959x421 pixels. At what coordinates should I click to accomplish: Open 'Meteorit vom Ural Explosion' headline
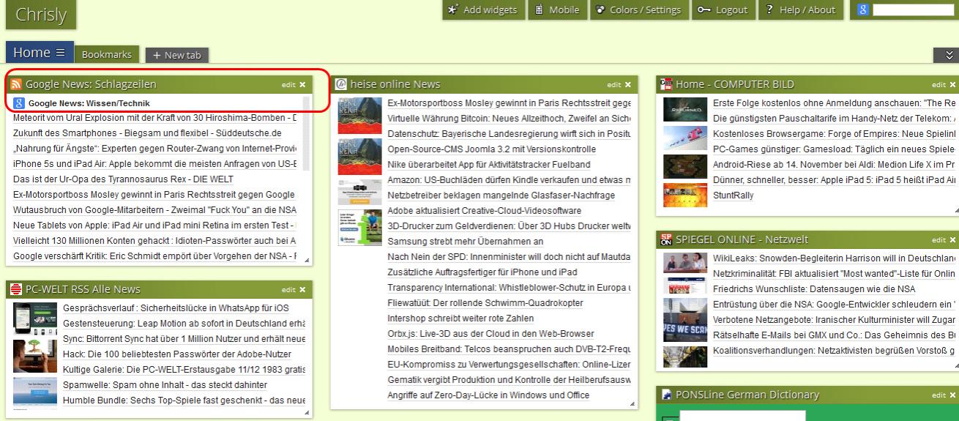click(x=154, y=117)
